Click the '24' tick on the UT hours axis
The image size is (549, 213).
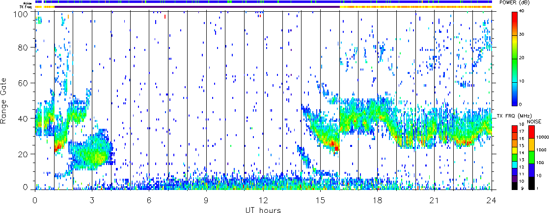pyautogui.click(x=492, y=200)
